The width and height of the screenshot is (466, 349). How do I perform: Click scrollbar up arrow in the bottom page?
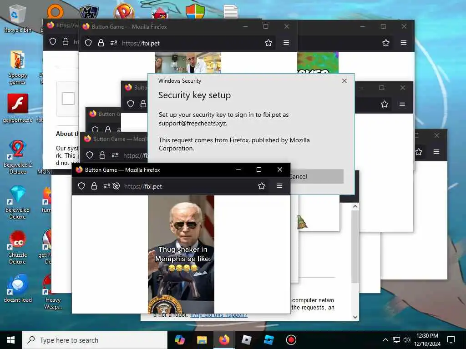(x=355, y=206)
